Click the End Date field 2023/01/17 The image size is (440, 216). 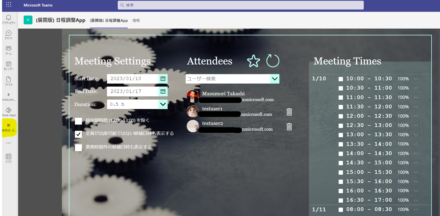tap(133, 91)
